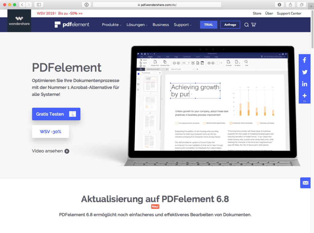Screen dimensions: 314x233
Task: Click the Wondershare logo
Action: coord(19,21)
